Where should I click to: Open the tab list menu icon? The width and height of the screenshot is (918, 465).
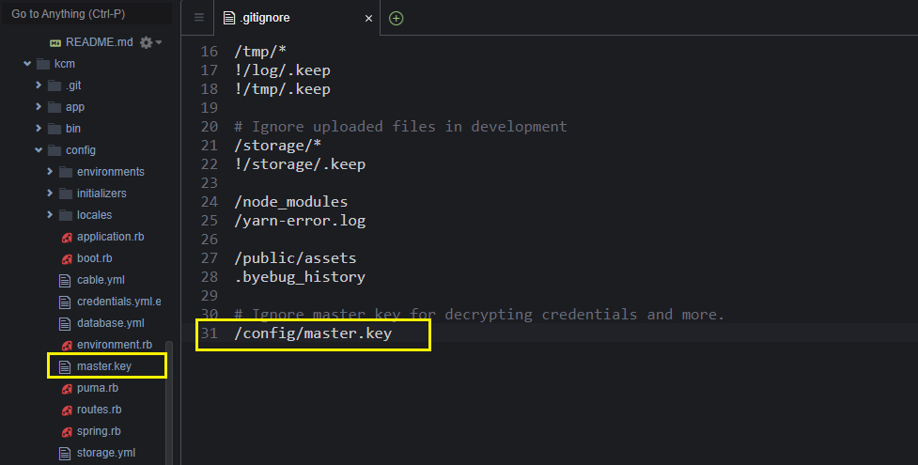pyautogui.click(x=199, y=18)
